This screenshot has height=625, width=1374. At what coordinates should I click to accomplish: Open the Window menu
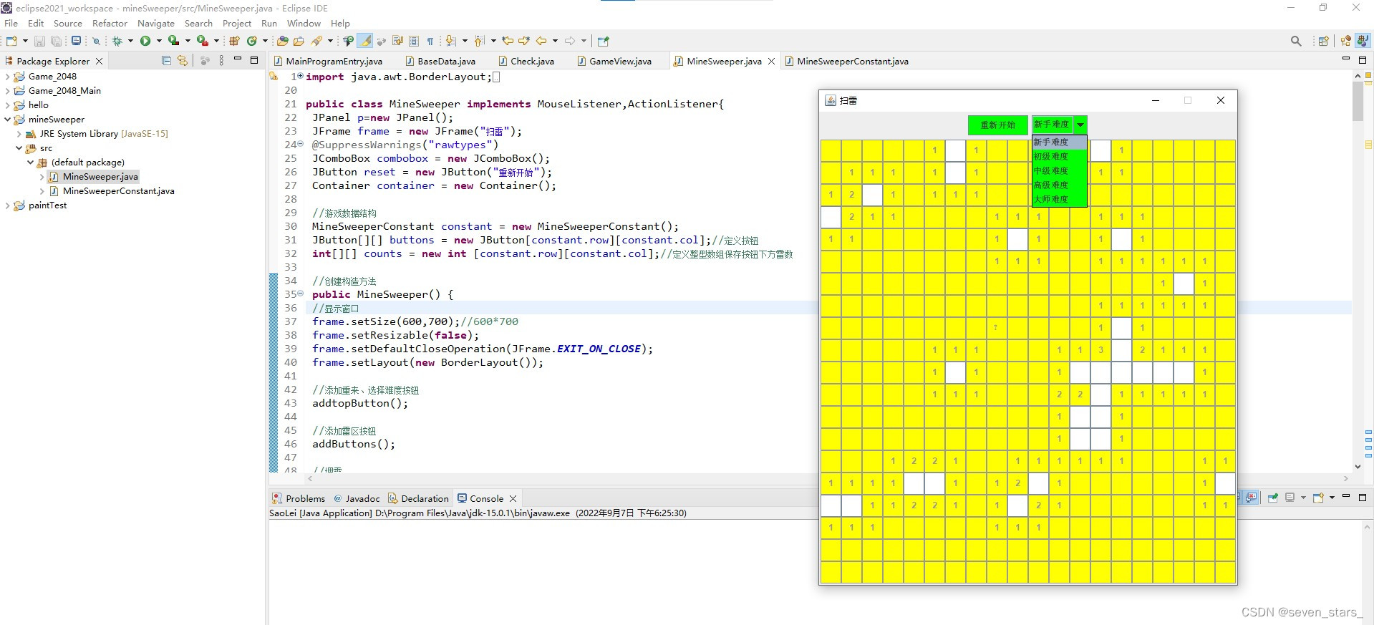[x=304, y=24]
